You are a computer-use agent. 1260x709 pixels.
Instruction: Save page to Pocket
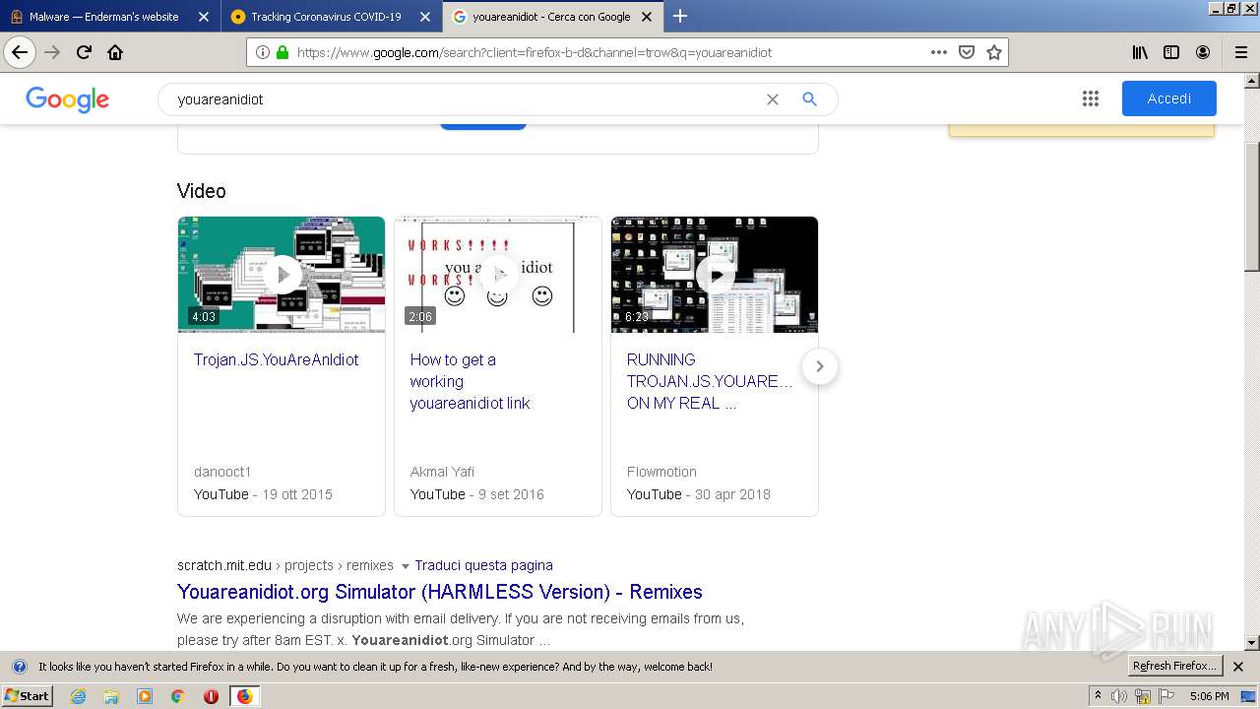967,52
